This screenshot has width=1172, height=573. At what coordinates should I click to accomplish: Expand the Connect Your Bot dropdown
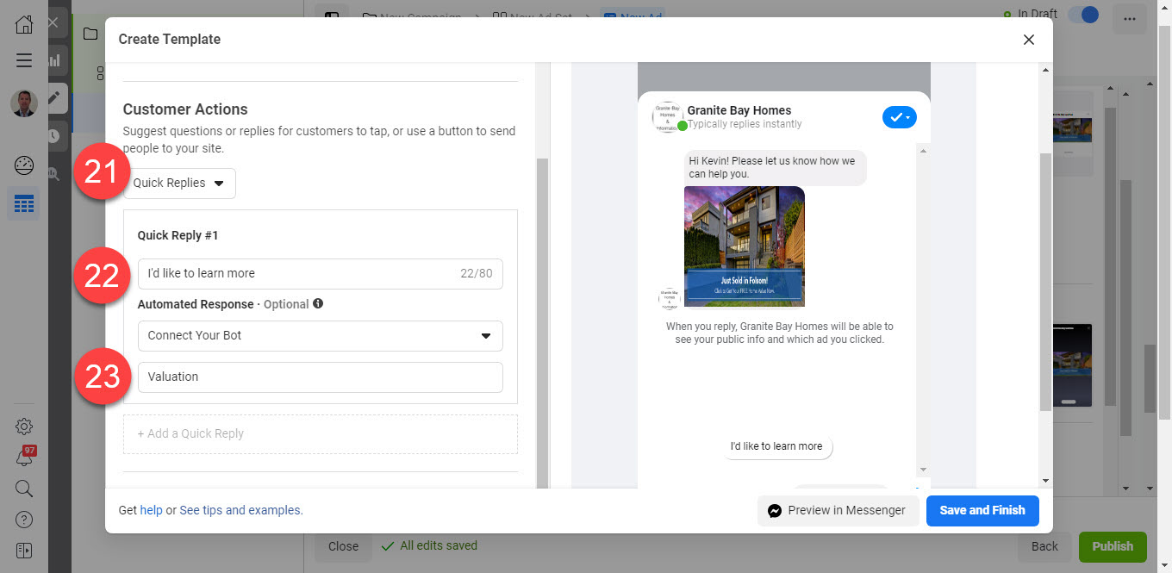click(x=319, y=336)
